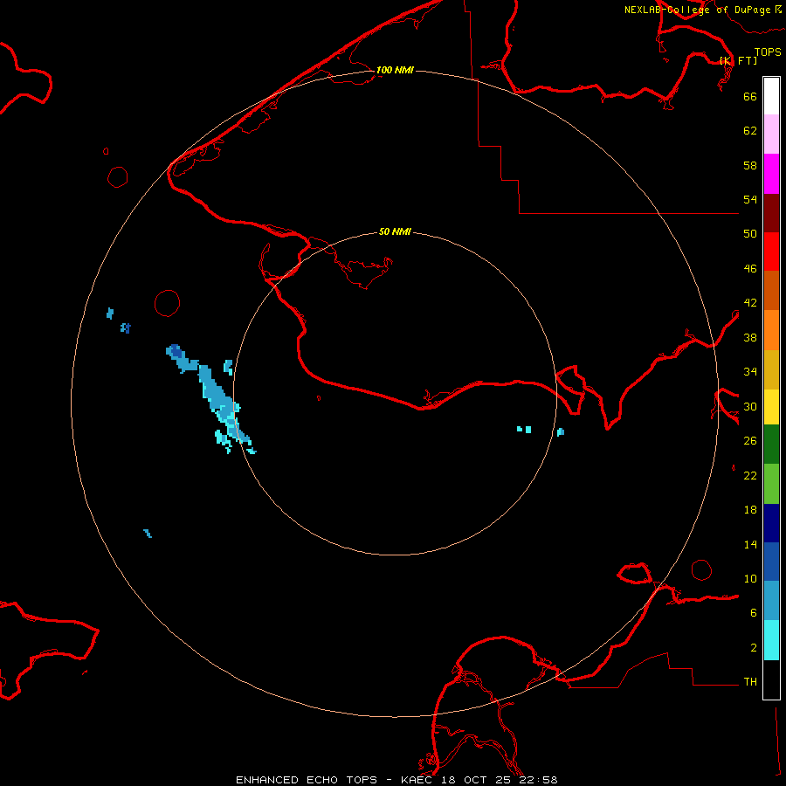This screenshot has width=786, height=786.
Task: Click the white swatch in the tops legend
Action: (771, 96)
